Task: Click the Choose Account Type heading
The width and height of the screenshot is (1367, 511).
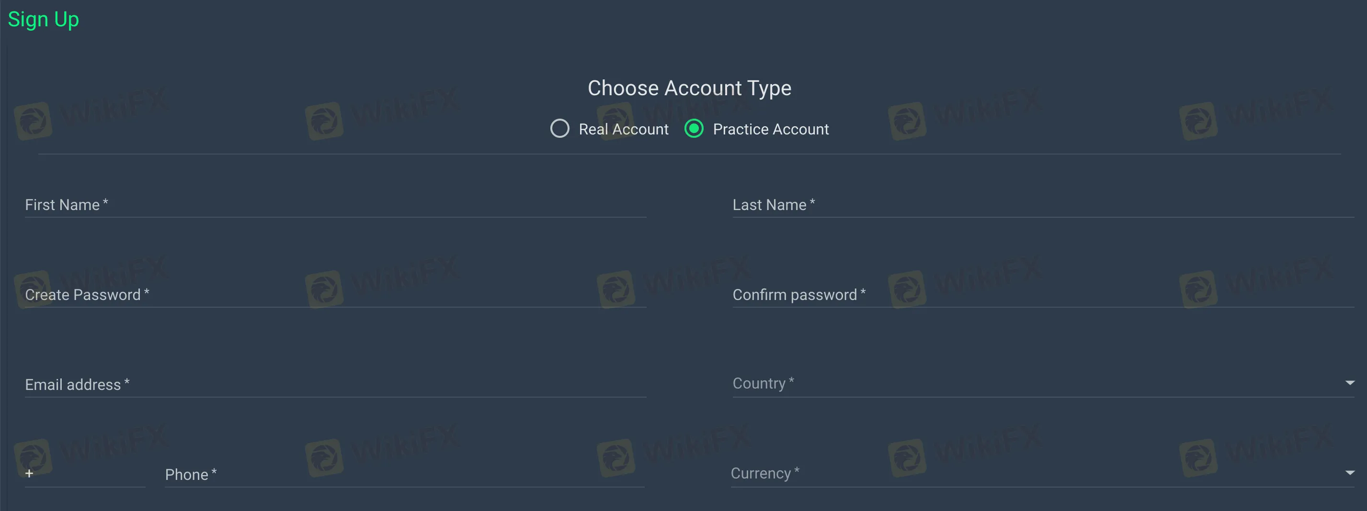Action: pos(689,88)
